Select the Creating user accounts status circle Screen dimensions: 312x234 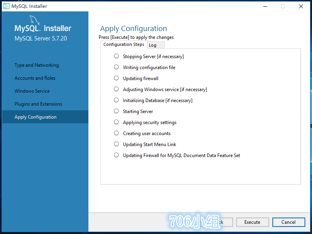(116, 133)
